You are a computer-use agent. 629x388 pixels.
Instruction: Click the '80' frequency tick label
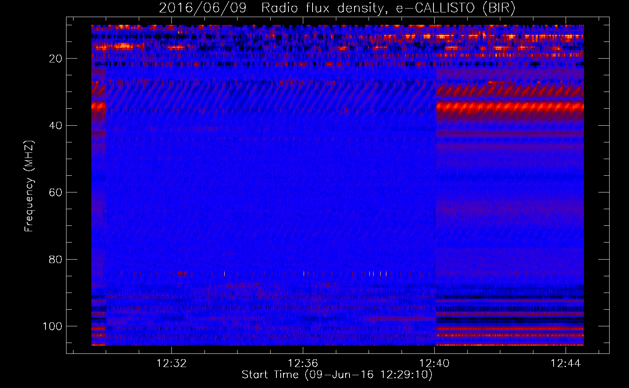[x=56, y=260]
